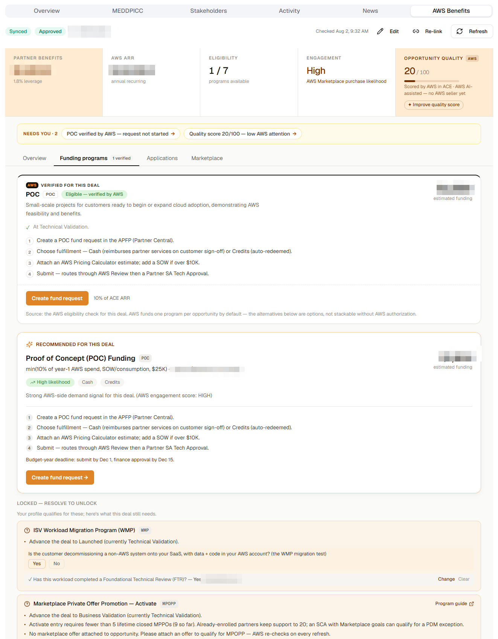Click the POC code badge beside Proof of Concept Funding
Screen dimensions: 498x639
pyautogui.click(x=145, y=358)
